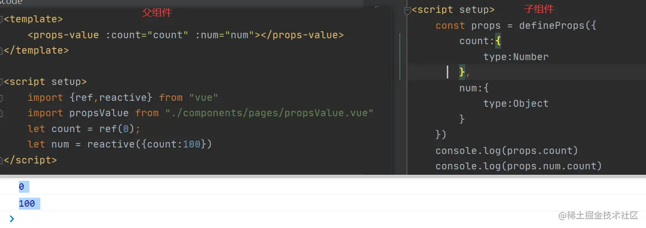This screenshot has width=646, height=228.
Task: Click the fold marker beside 'import propsValue'
Action: coord(1,113)
